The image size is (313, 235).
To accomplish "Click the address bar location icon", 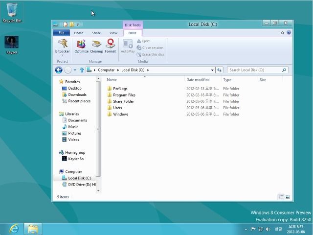I will coord(89,70).
